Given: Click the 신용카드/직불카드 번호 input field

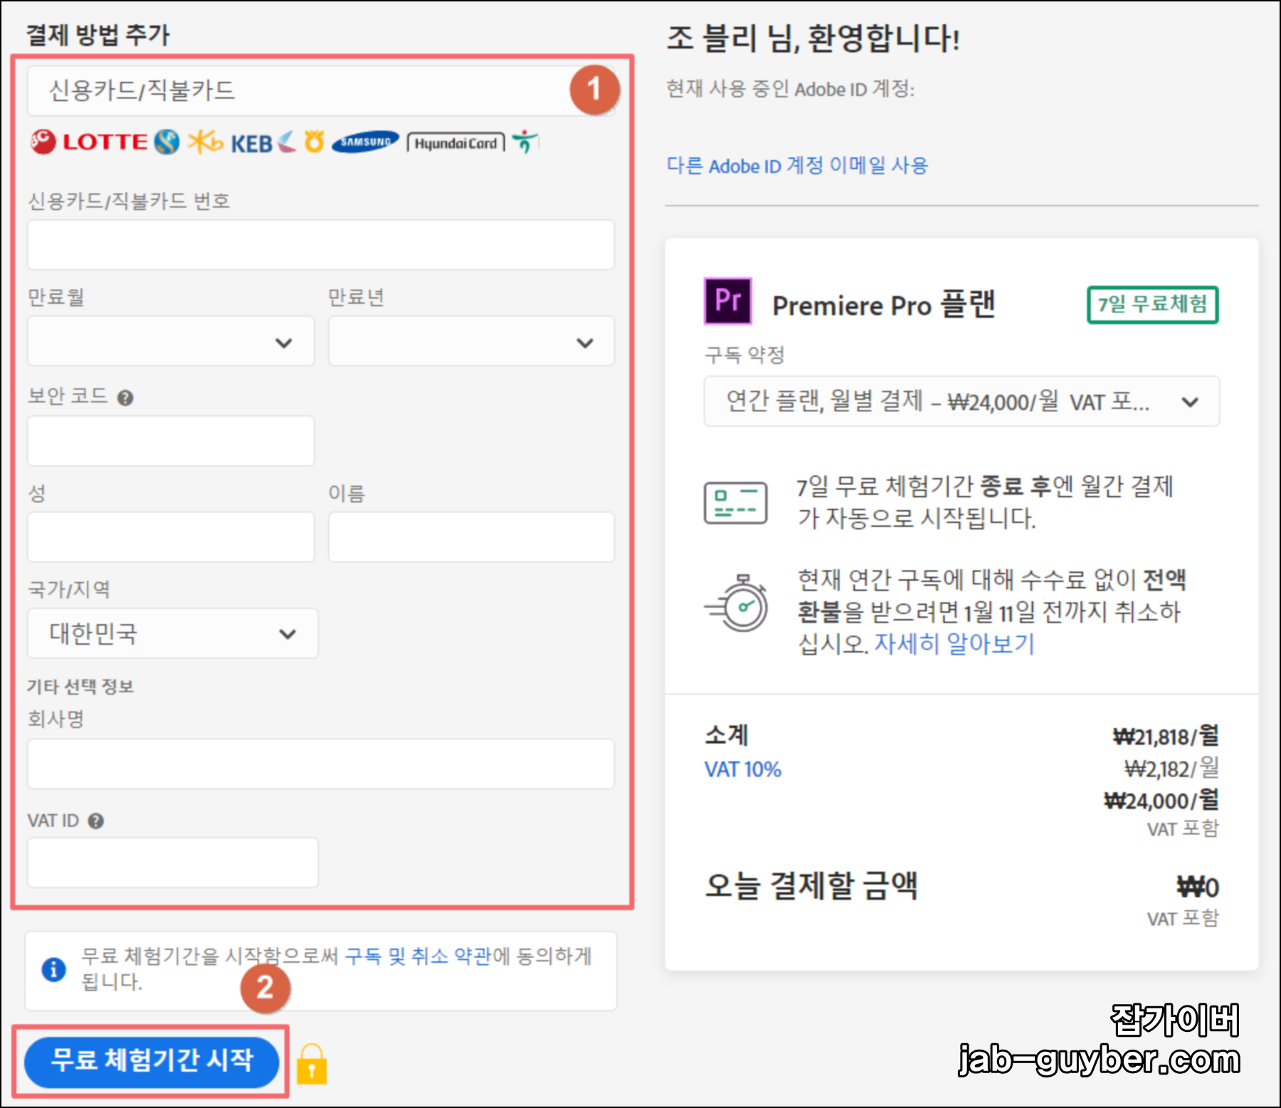Looking at the screenshot, I should point(321,245).
